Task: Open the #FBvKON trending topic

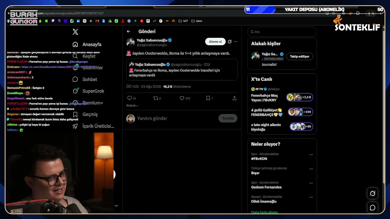Action: click(259, 159)
